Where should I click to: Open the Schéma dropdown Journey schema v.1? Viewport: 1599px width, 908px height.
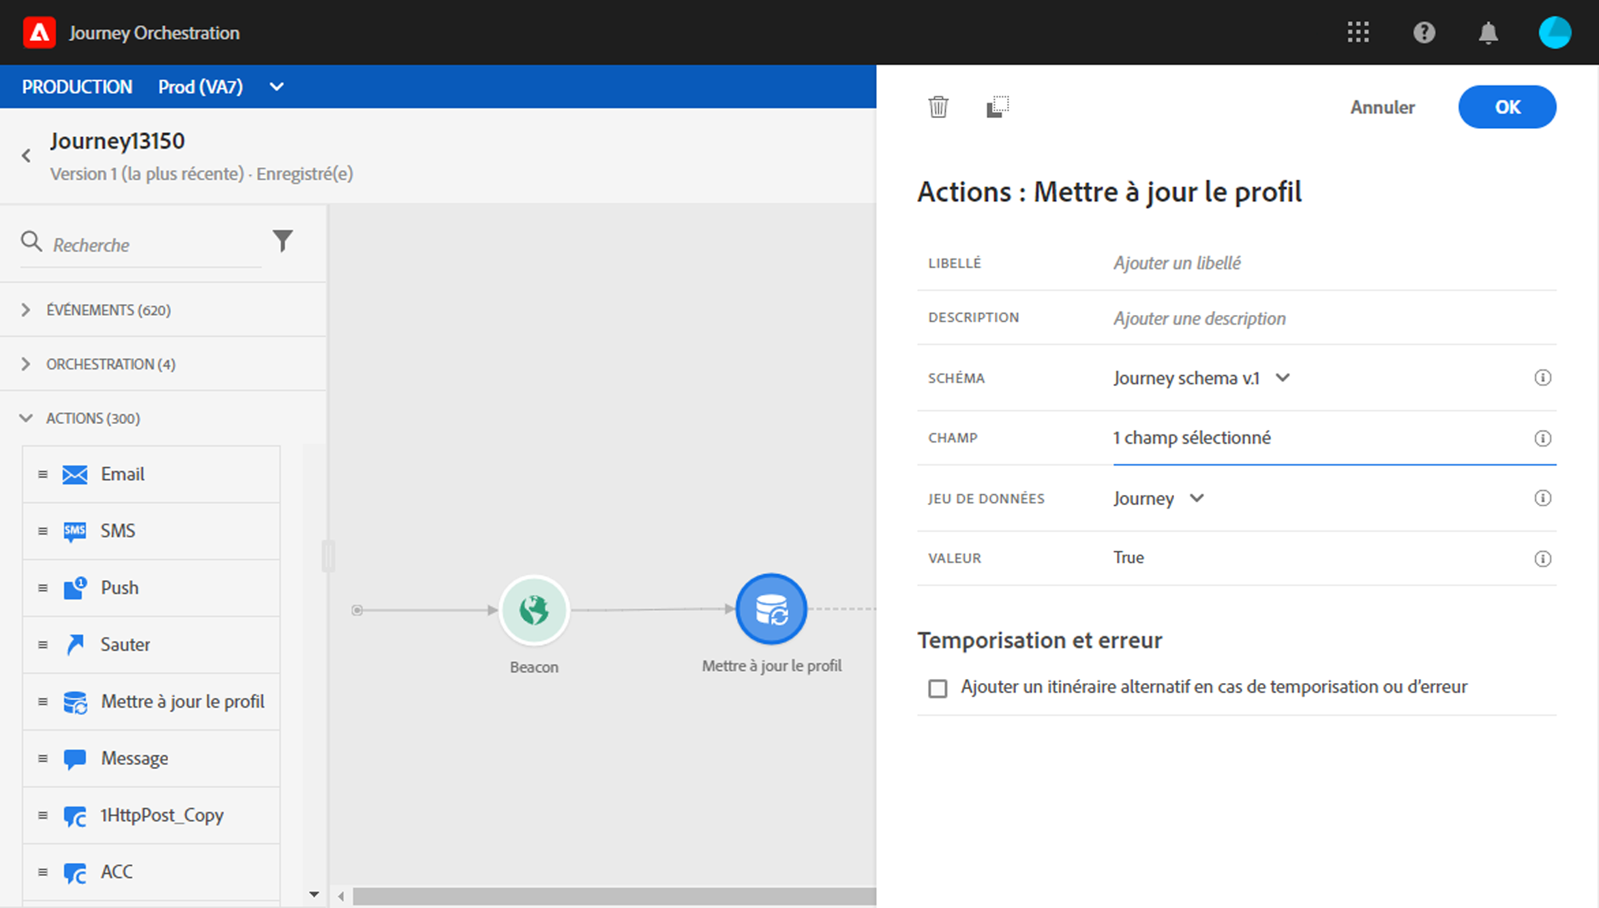1201,378
